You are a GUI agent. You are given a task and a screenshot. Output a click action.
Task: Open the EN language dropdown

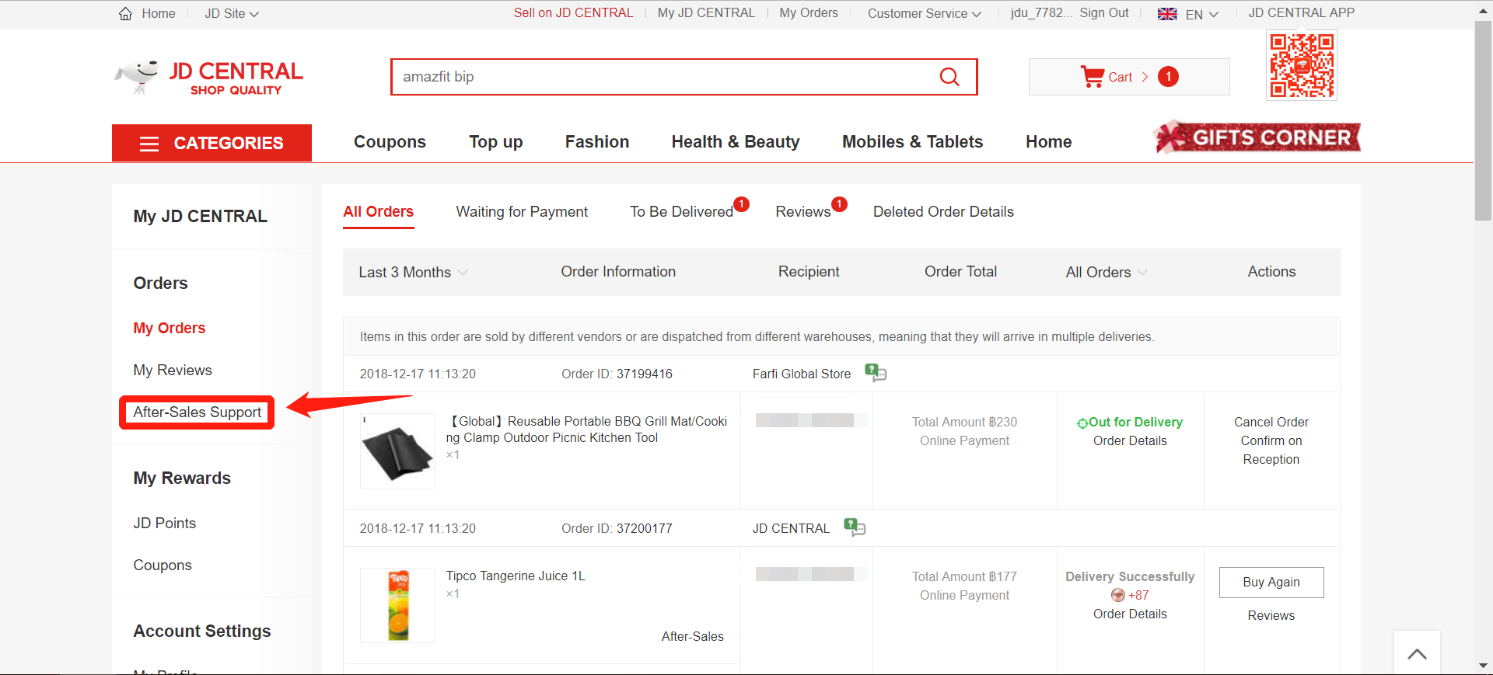(1201, 14)
